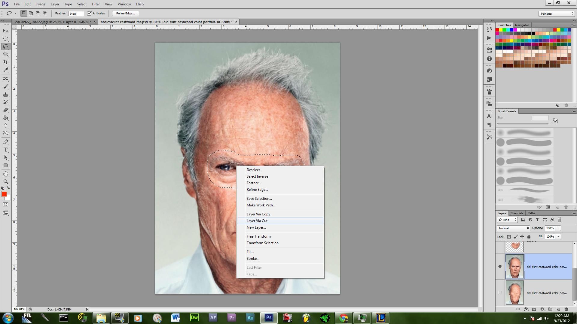Click the Refine Edge button

point(125,13)
